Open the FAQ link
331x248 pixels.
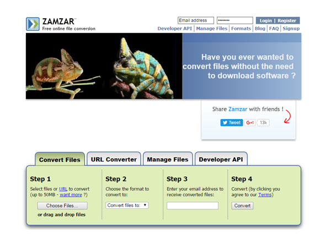pyautogui.click(x=274, y=29)
